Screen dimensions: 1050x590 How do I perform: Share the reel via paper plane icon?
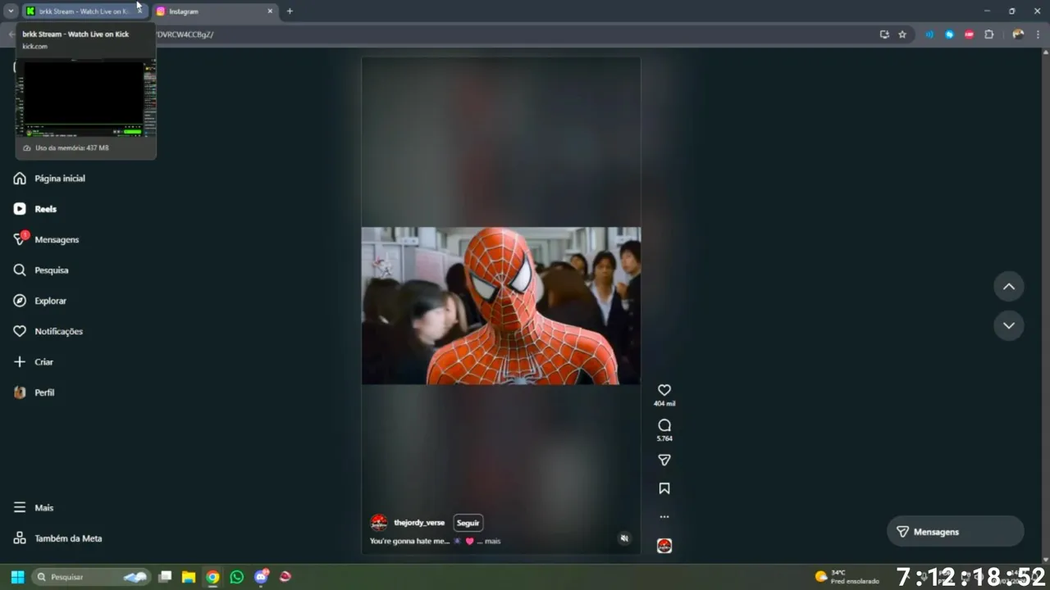tap(664, 460)
